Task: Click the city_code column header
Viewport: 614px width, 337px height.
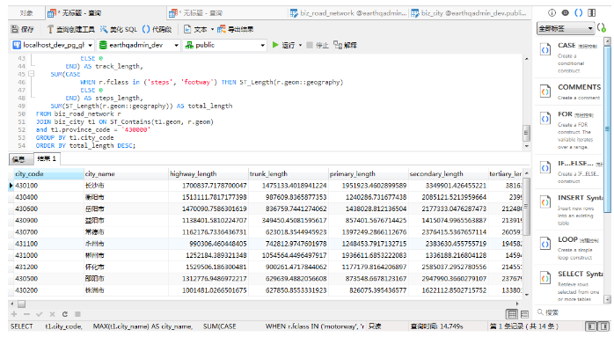Action: point(49,173)
